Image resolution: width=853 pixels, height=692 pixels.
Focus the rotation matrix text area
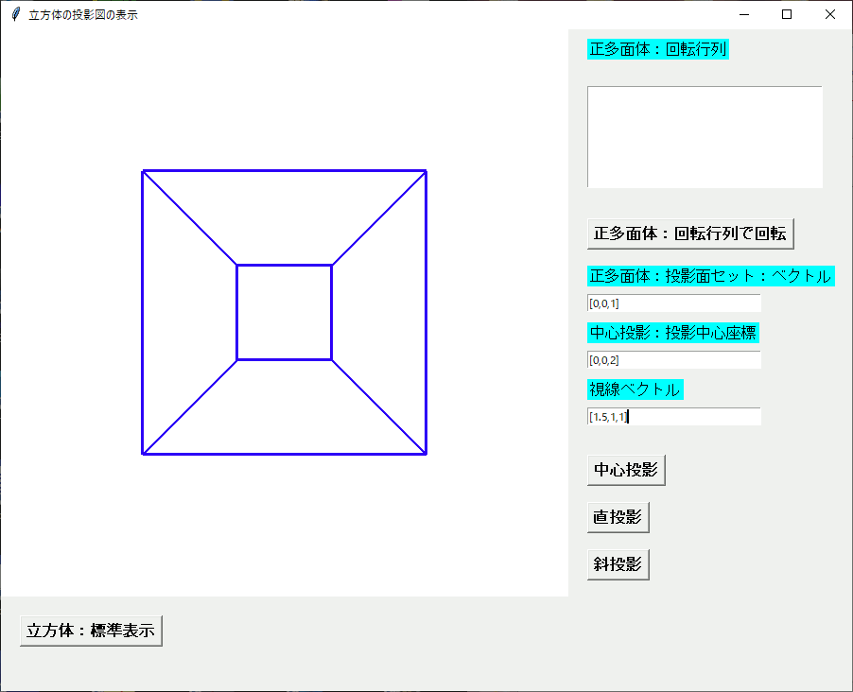click(x=705, y=136)
